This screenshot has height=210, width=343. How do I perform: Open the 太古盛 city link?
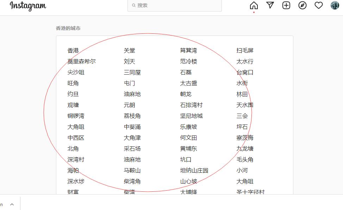tap(188, 83)
